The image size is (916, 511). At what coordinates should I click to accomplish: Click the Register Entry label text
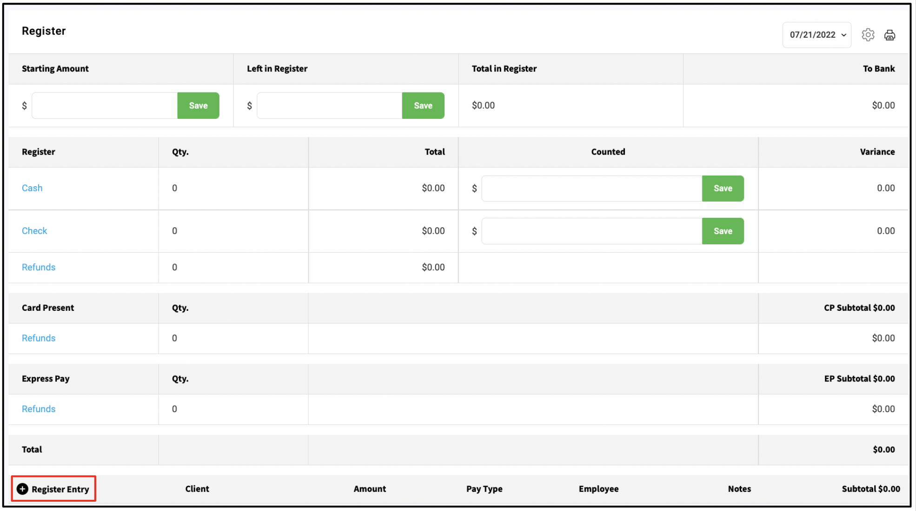(60, 489)
